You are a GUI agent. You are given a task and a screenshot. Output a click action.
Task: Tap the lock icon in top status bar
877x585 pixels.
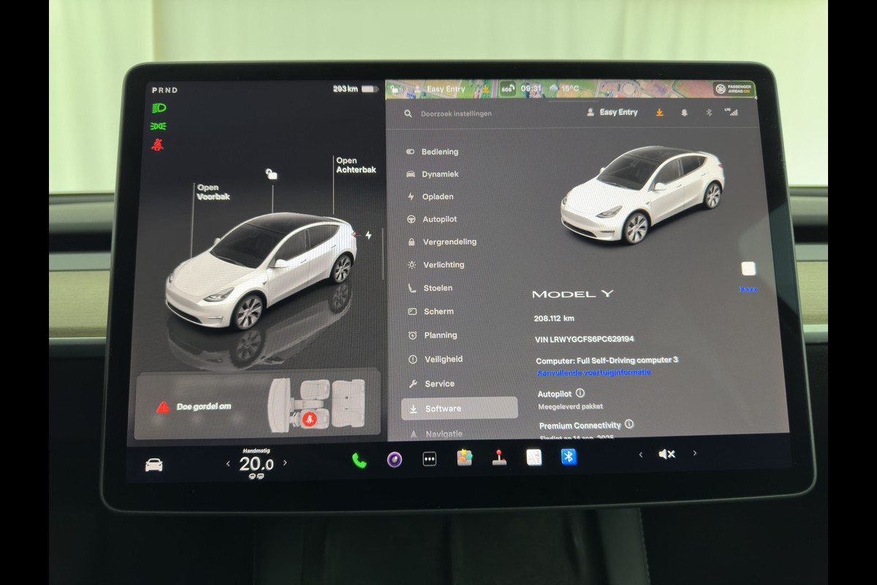pos(395,89)
